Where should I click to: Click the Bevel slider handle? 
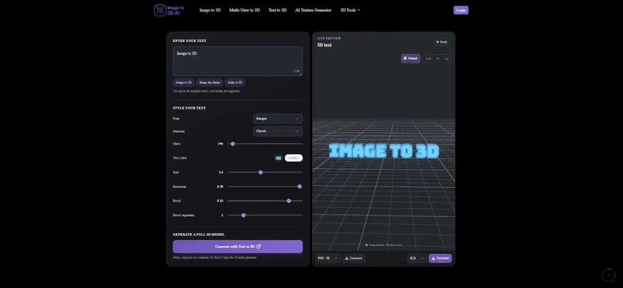pos(289,201)
